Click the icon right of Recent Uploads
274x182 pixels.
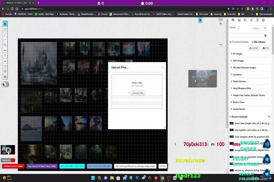pyautogui.click(x=269, y=116)
